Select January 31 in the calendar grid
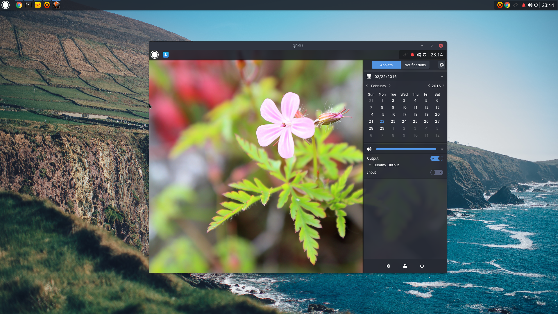This screenshot has height=314, width=558. click(371, 101)
